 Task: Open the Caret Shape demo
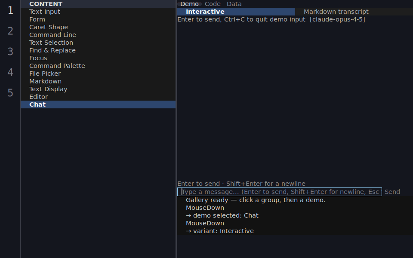pos(98,27)
